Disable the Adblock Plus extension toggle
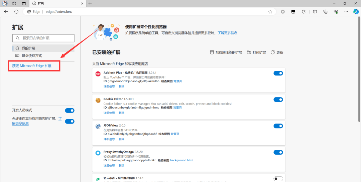 click(x=278, y=73)
